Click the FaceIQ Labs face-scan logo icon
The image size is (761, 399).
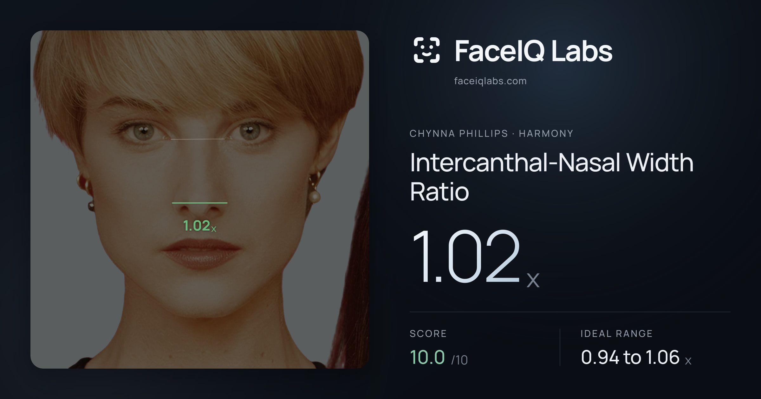click(426, 50)
